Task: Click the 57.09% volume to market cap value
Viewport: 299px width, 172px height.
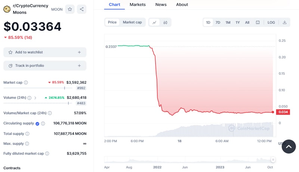Action: pos(80,113)
